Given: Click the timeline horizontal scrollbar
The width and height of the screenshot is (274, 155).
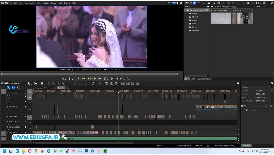Looking at the screenshot, I should point(84,143).
